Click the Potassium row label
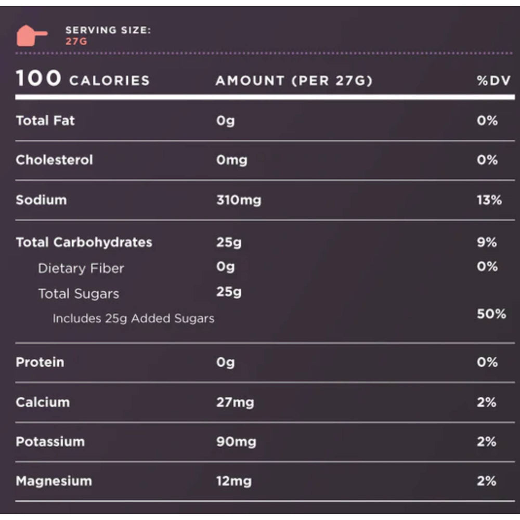Screen dimensions: 520x520 [x=50, y=441]
